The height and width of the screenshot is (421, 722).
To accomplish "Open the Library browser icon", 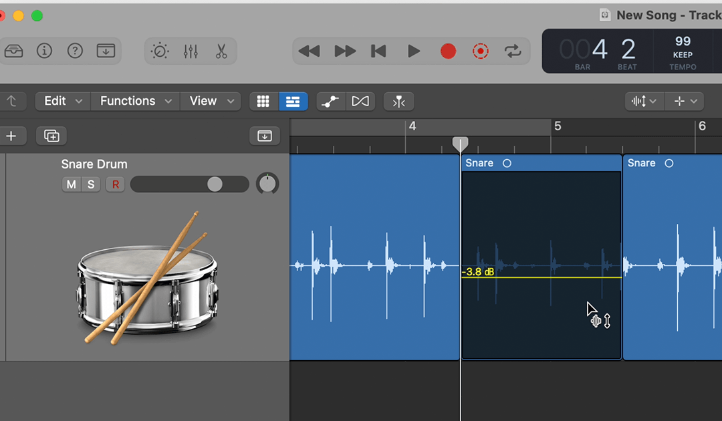I will click(14, 51).
